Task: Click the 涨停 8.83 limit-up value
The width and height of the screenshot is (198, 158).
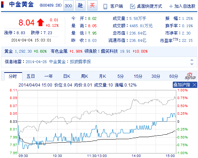Action: [21, 33]
